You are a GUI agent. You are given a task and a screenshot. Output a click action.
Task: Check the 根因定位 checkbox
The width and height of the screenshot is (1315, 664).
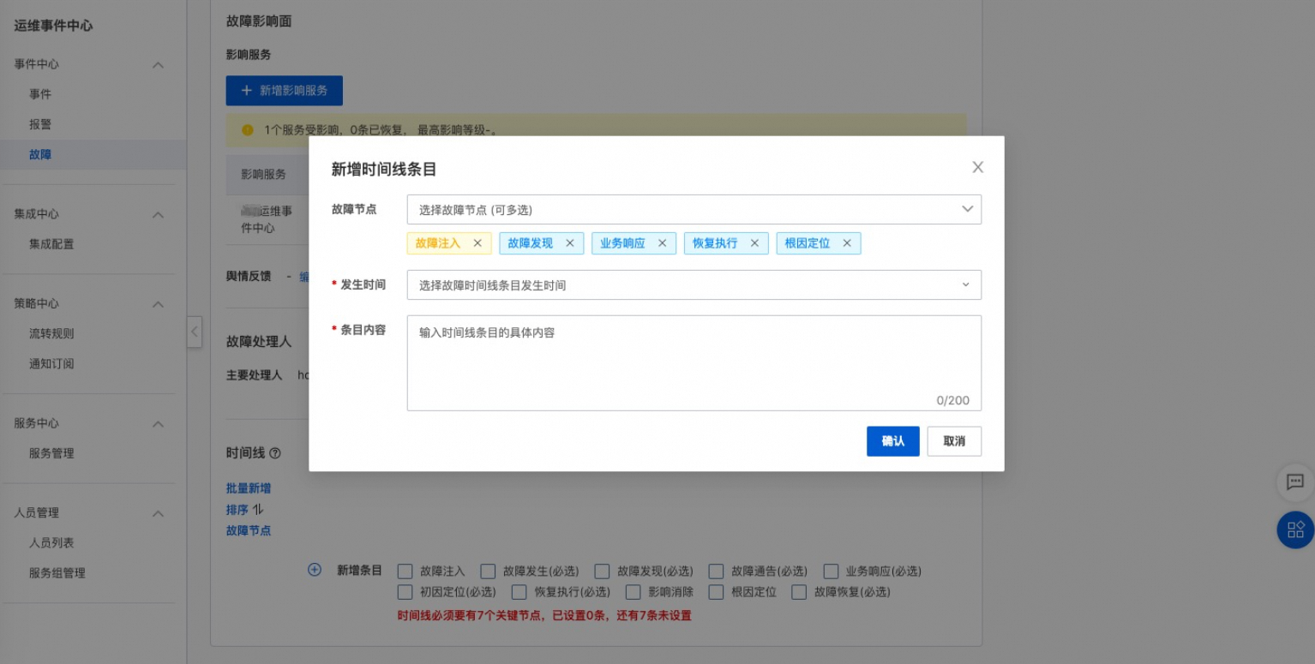[x=717, y=592]
